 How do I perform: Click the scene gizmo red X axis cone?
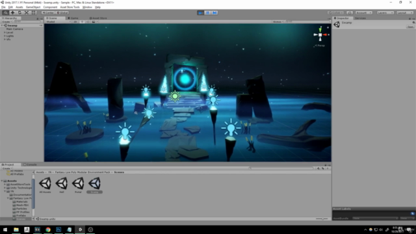point(325,34)
